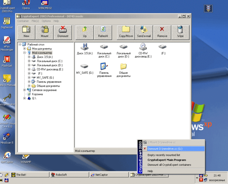The image size is (228, 184).
Task: Open the File(s) menu
Action: [35, 21]
